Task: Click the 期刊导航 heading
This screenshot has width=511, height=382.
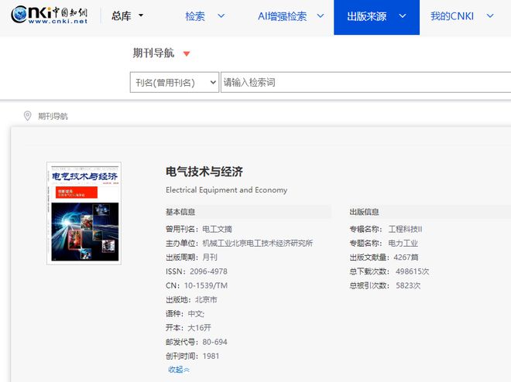Action: 153,53
